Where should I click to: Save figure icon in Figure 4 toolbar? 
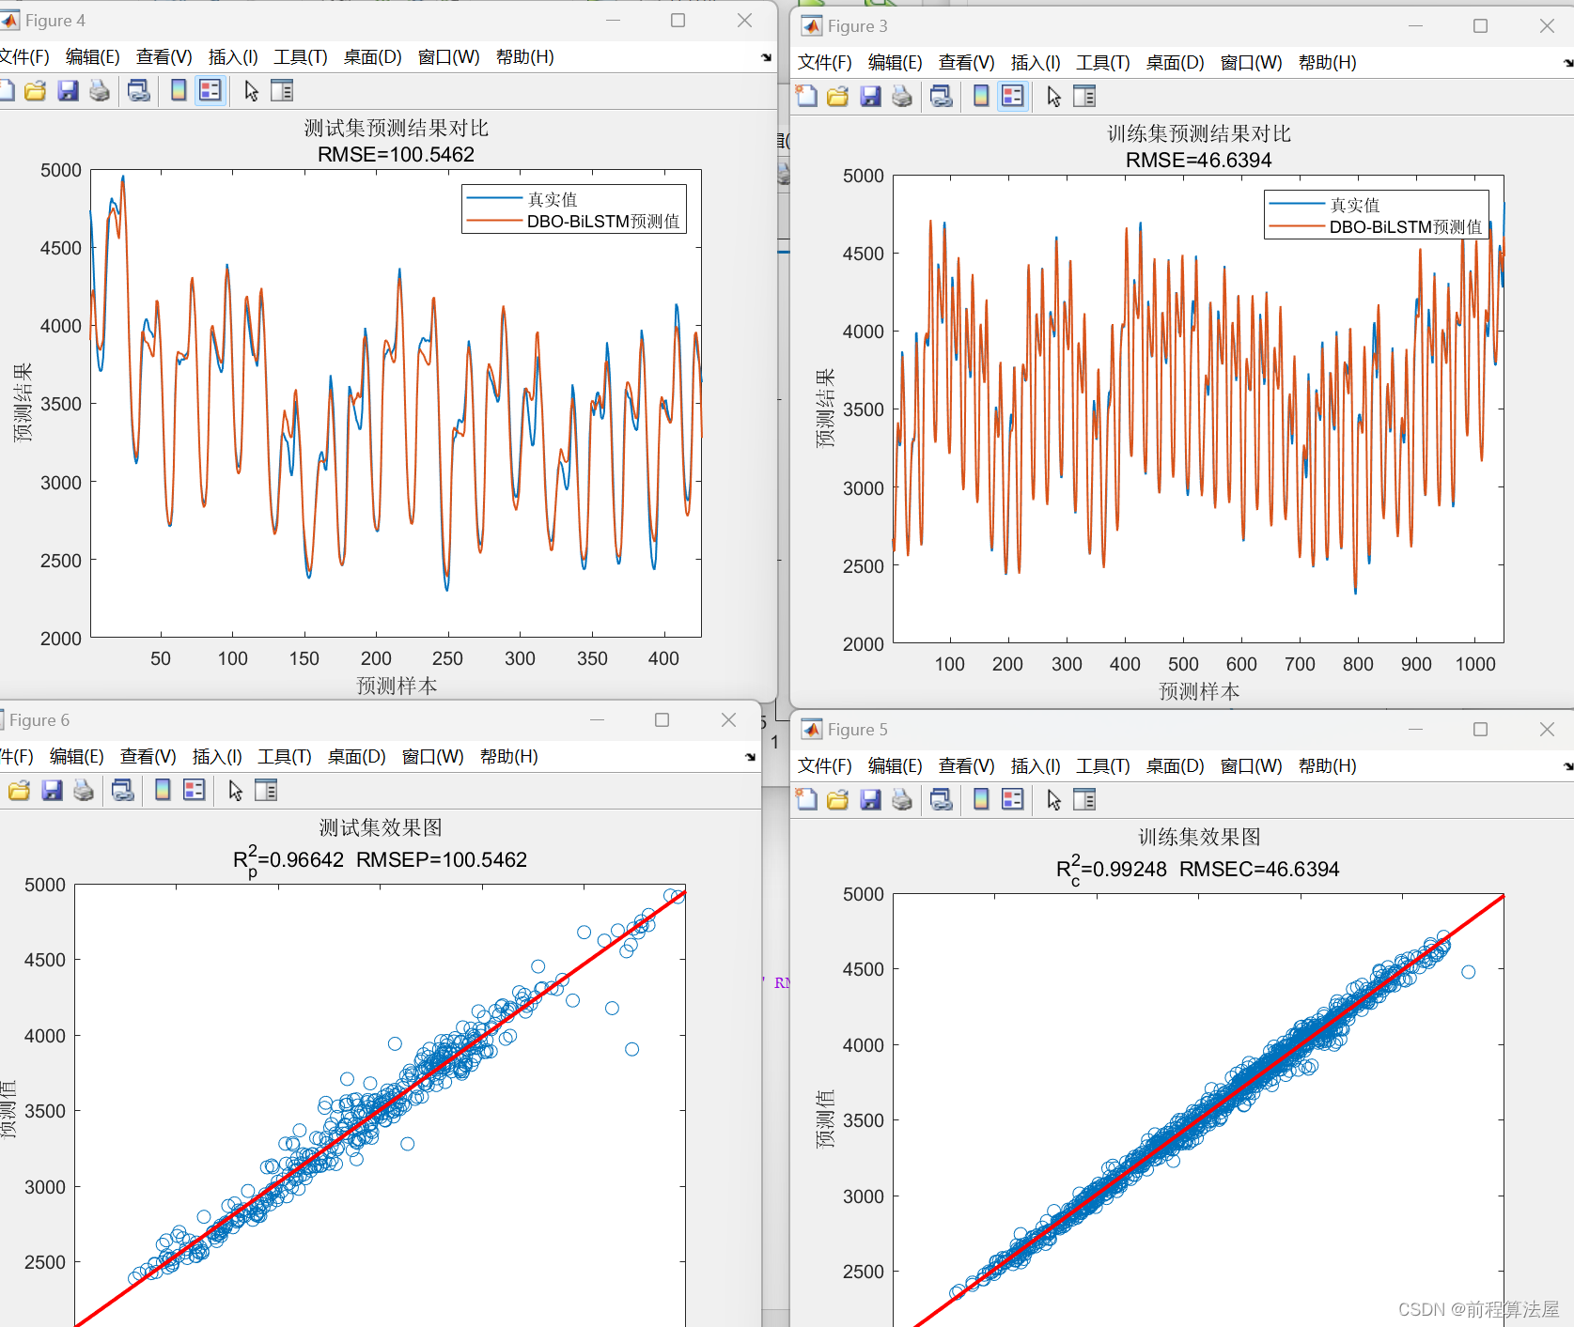[68, 91]
